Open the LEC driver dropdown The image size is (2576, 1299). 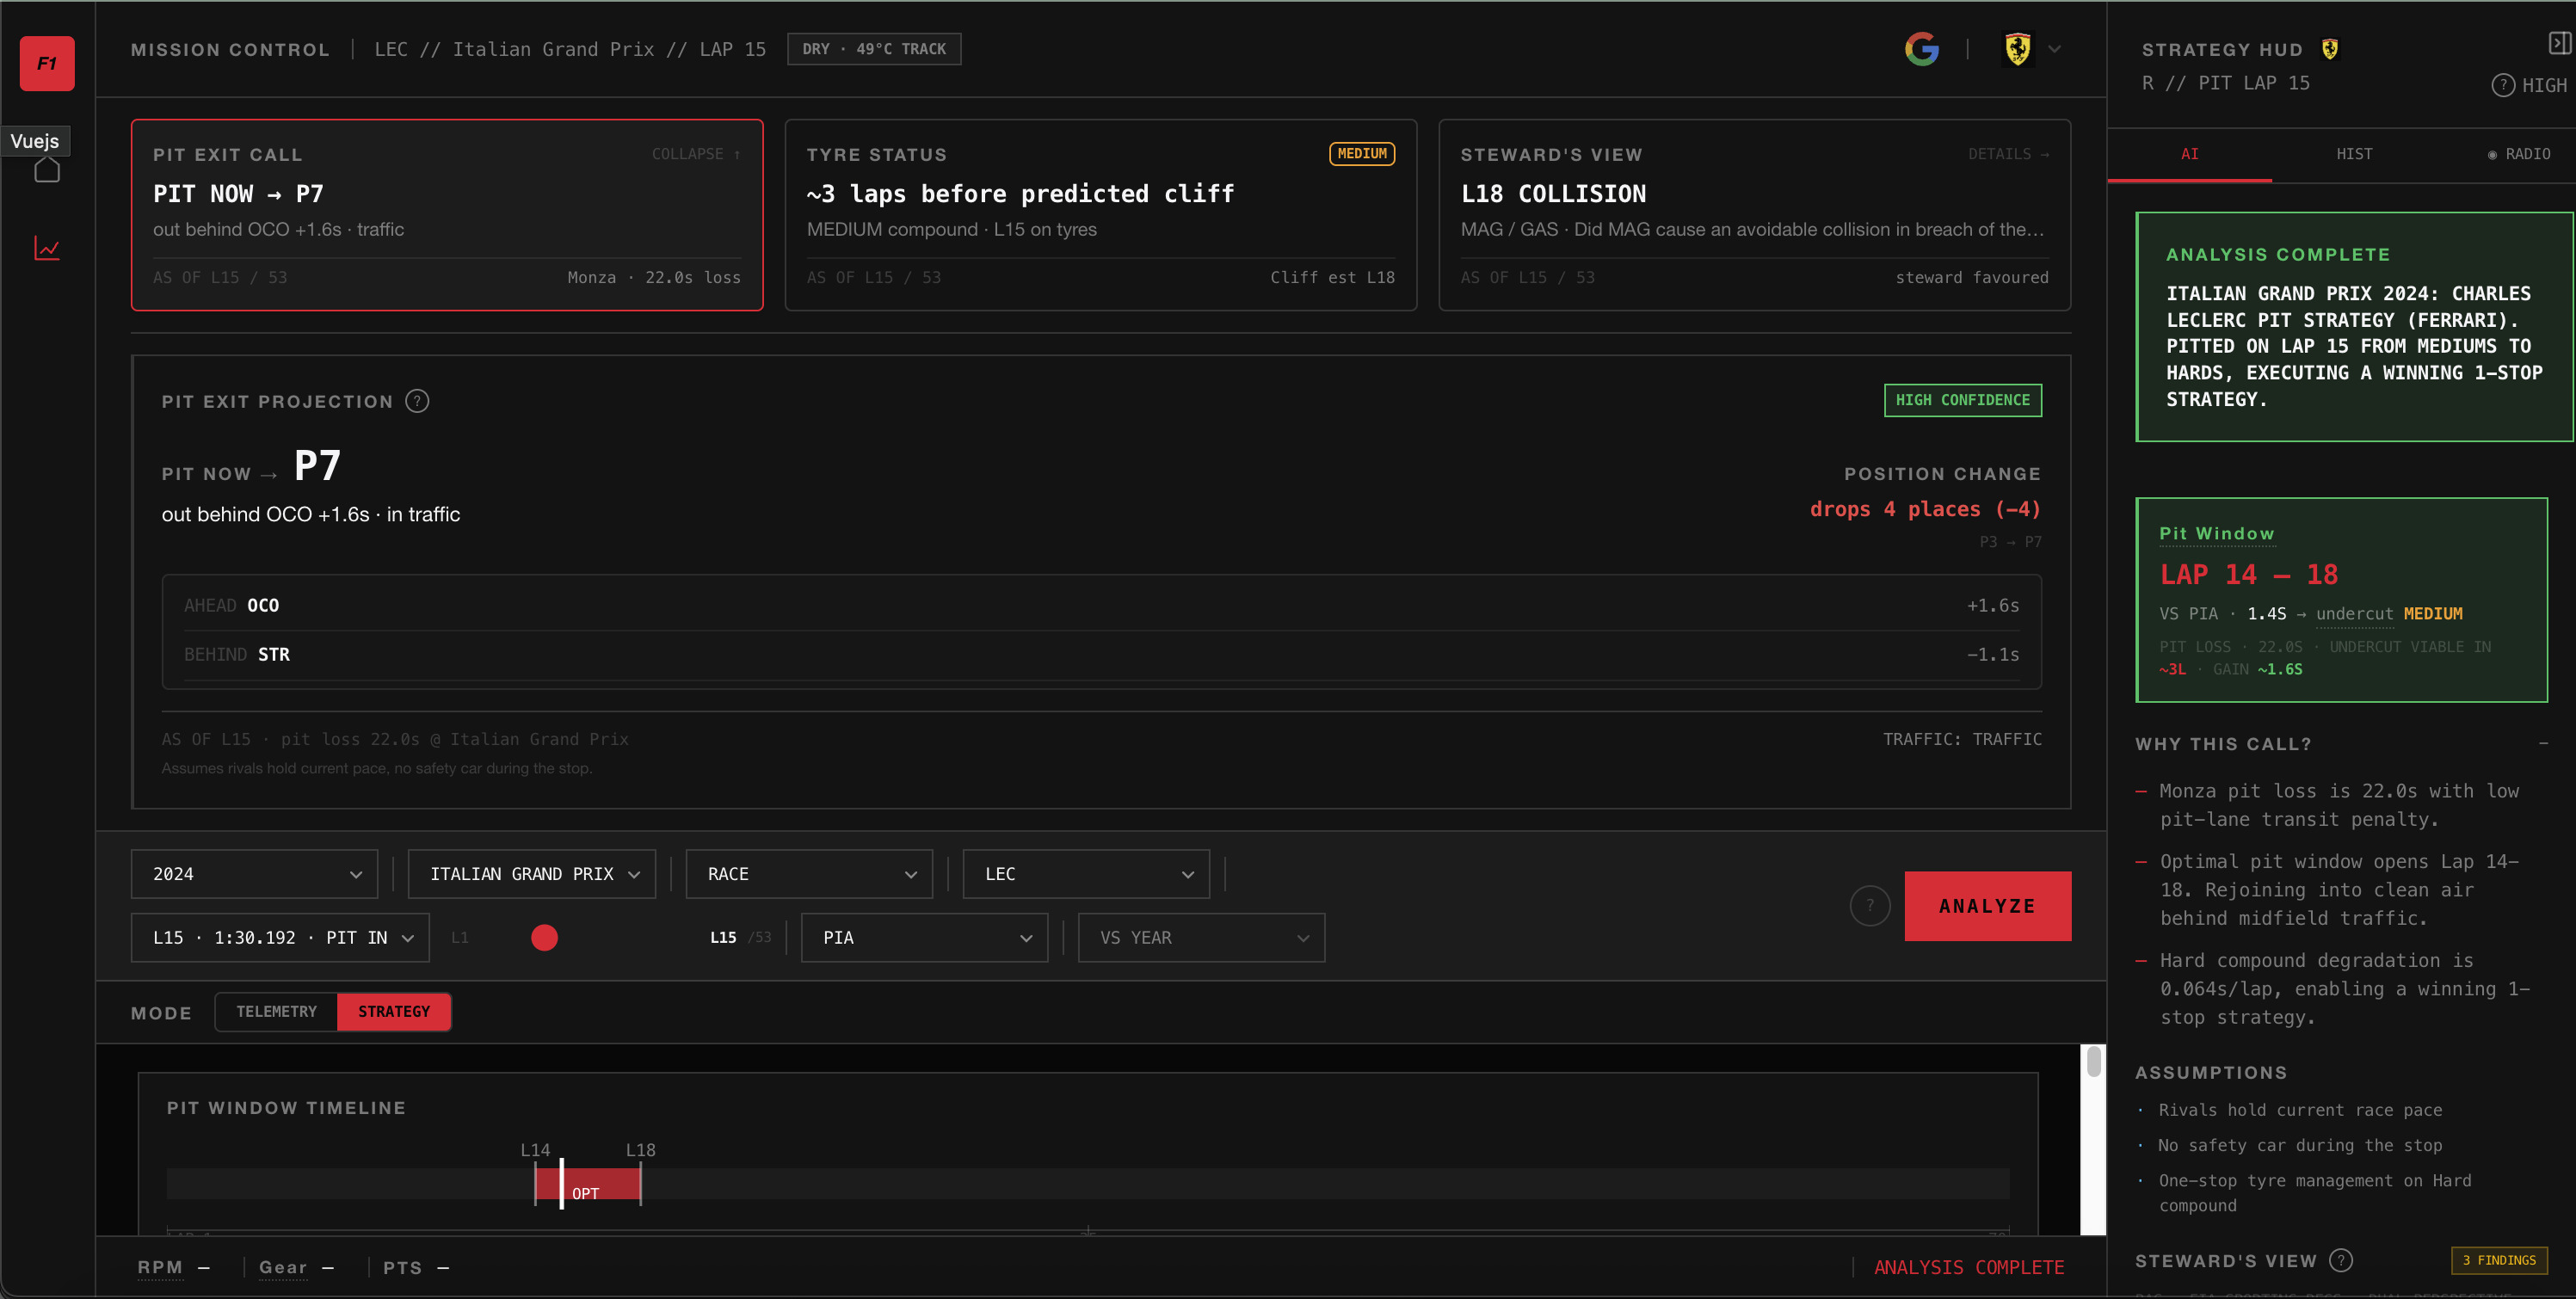1085,874
